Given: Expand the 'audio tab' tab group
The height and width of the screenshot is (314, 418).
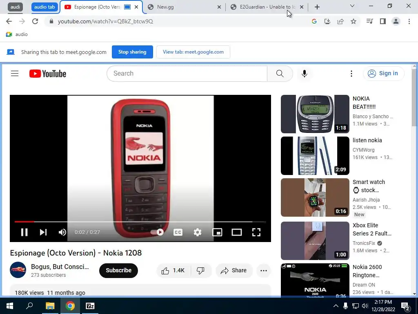Looking at the screenshot, I should pos(44,7).
